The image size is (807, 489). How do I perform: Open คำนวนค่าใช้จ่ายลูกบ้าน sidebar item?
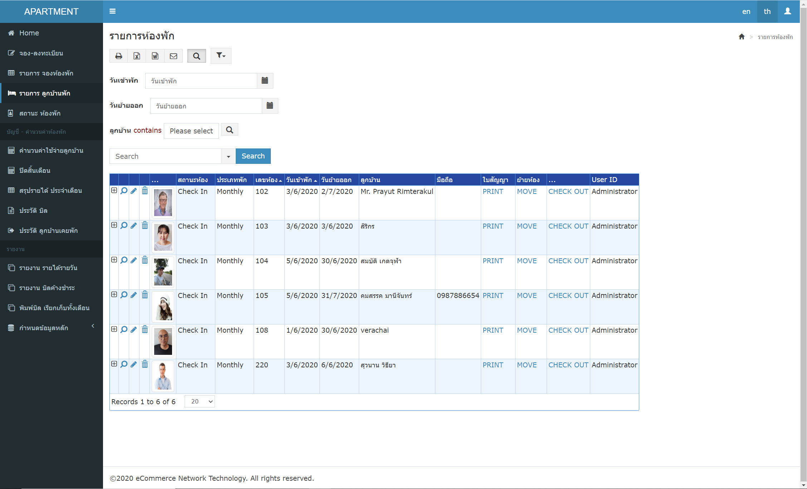(52, 150)
